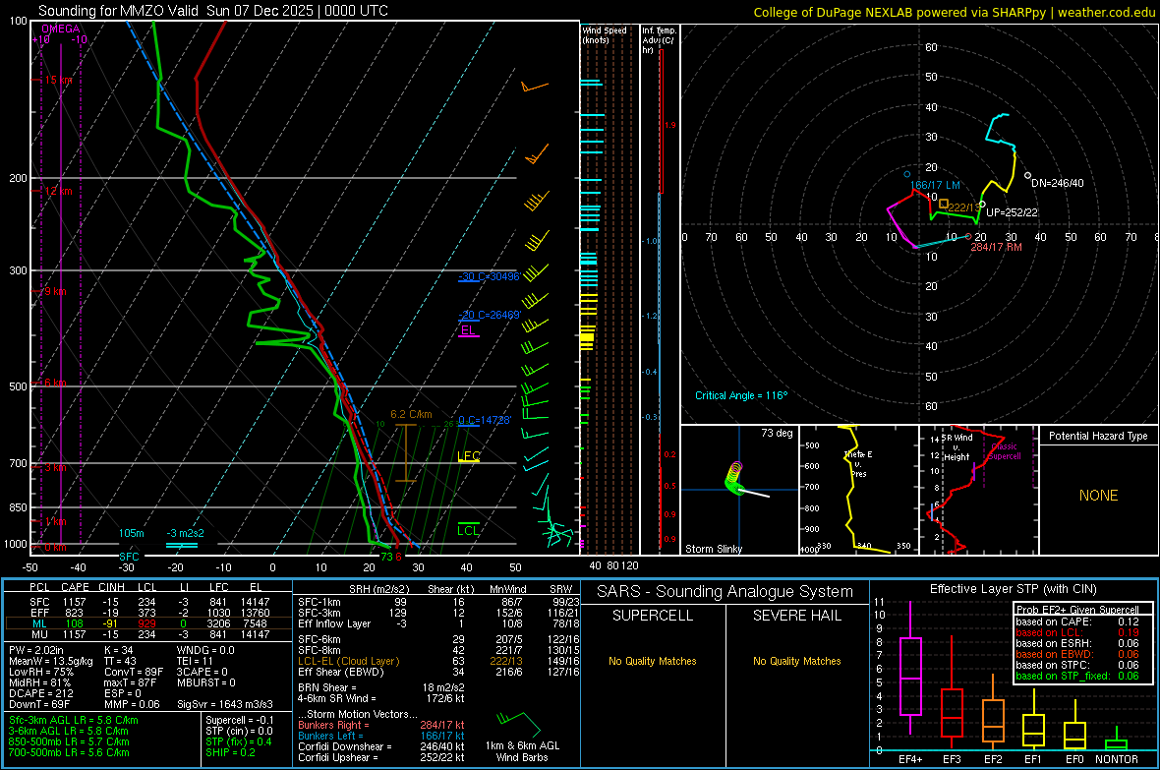Click the -3 m2s2 helicity label
1160x770 pixels.
click(x=186, y=533)
